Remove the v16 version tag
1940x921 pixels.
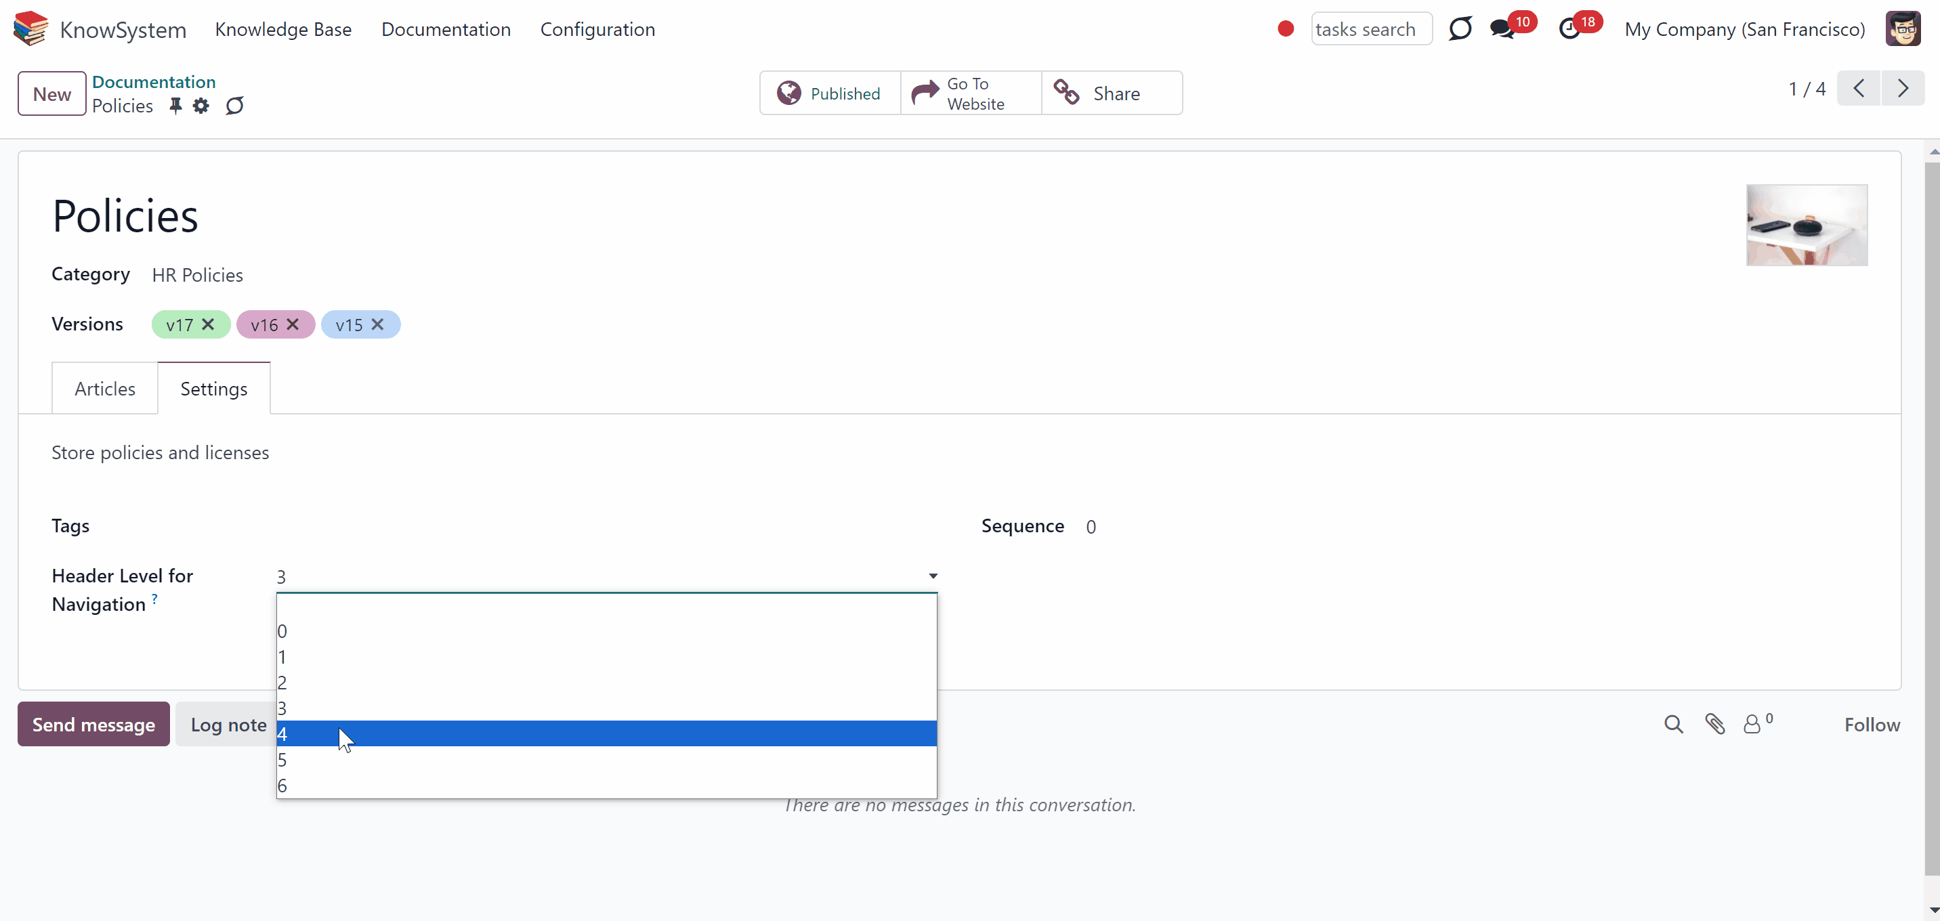pos(293,324)
